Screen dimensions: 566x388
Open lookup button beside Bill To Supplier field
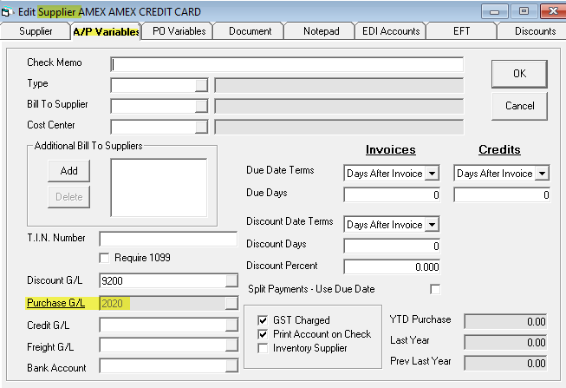pyautogui.click(x=201, y=106)
